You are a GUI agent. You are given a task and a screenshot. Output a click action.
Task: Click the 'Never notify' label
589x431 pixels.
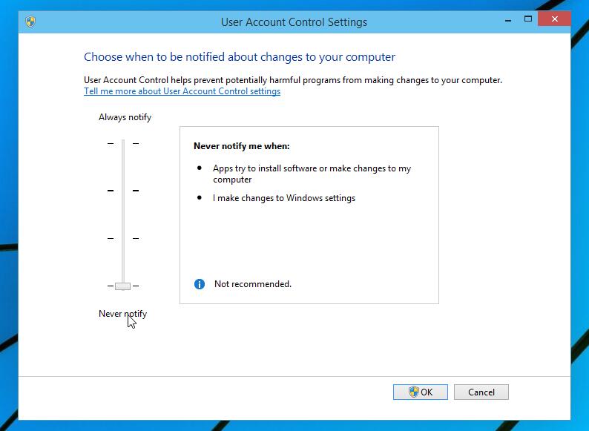pos(122,314)
